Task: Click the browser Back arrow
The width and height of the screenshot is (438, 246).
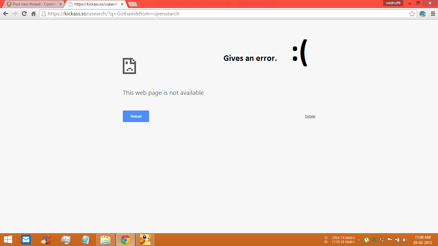Action: pos(5,14)
